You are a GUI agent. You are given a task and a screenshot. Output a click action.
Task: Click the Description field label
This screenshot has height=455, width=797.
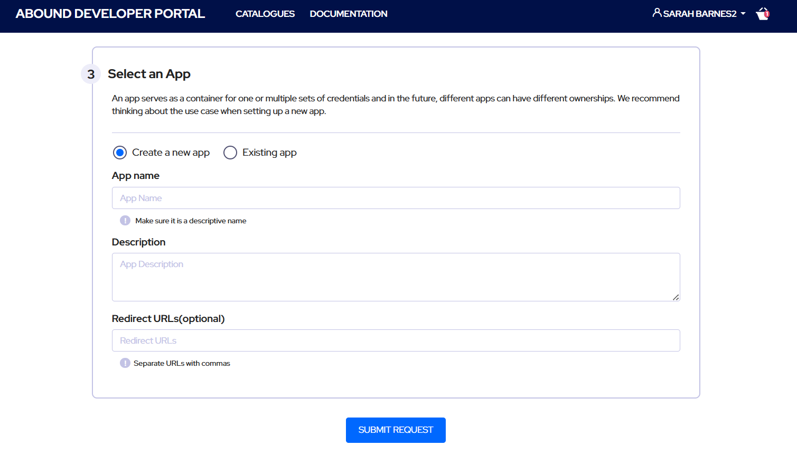139,242
